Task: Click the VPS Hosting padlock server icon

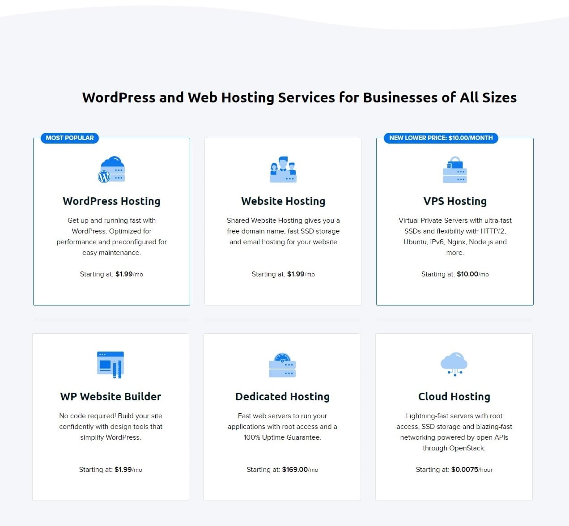Action: [x=454, y=170]
